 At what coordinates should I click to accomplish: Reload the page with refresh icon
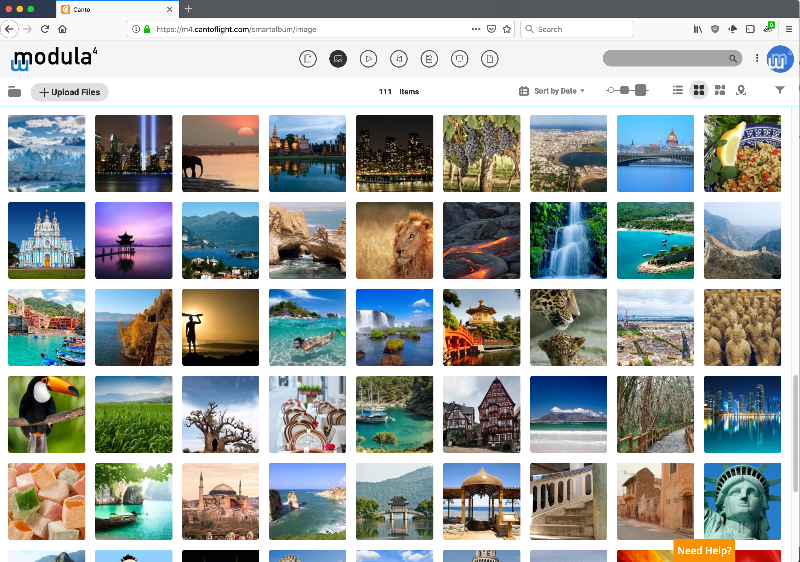click(x=45, y=29)
